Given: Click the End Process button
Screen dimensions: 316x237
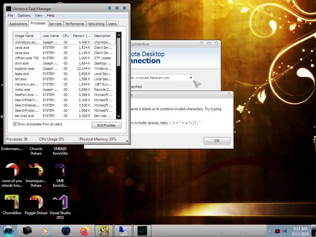Looking at the screenshot, I should 106,125.
